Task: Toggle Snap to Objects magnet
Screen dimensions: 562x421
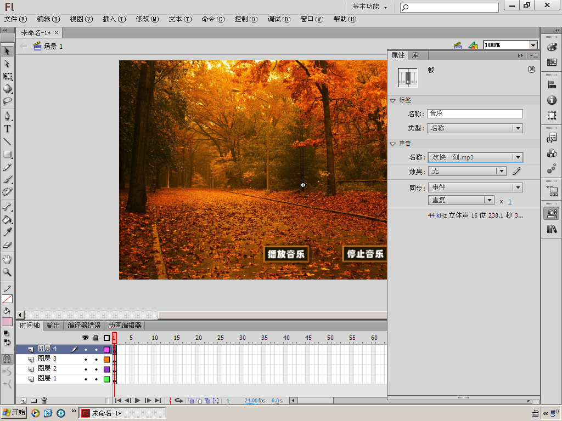Action: point(7,359)
